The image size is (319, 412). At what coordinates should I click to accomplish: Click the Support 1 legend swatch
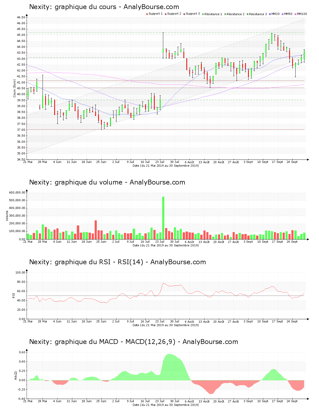147,14
